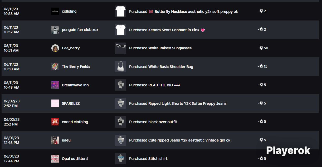
Task: Open The Berry Fields group icon
Action: 55,67
